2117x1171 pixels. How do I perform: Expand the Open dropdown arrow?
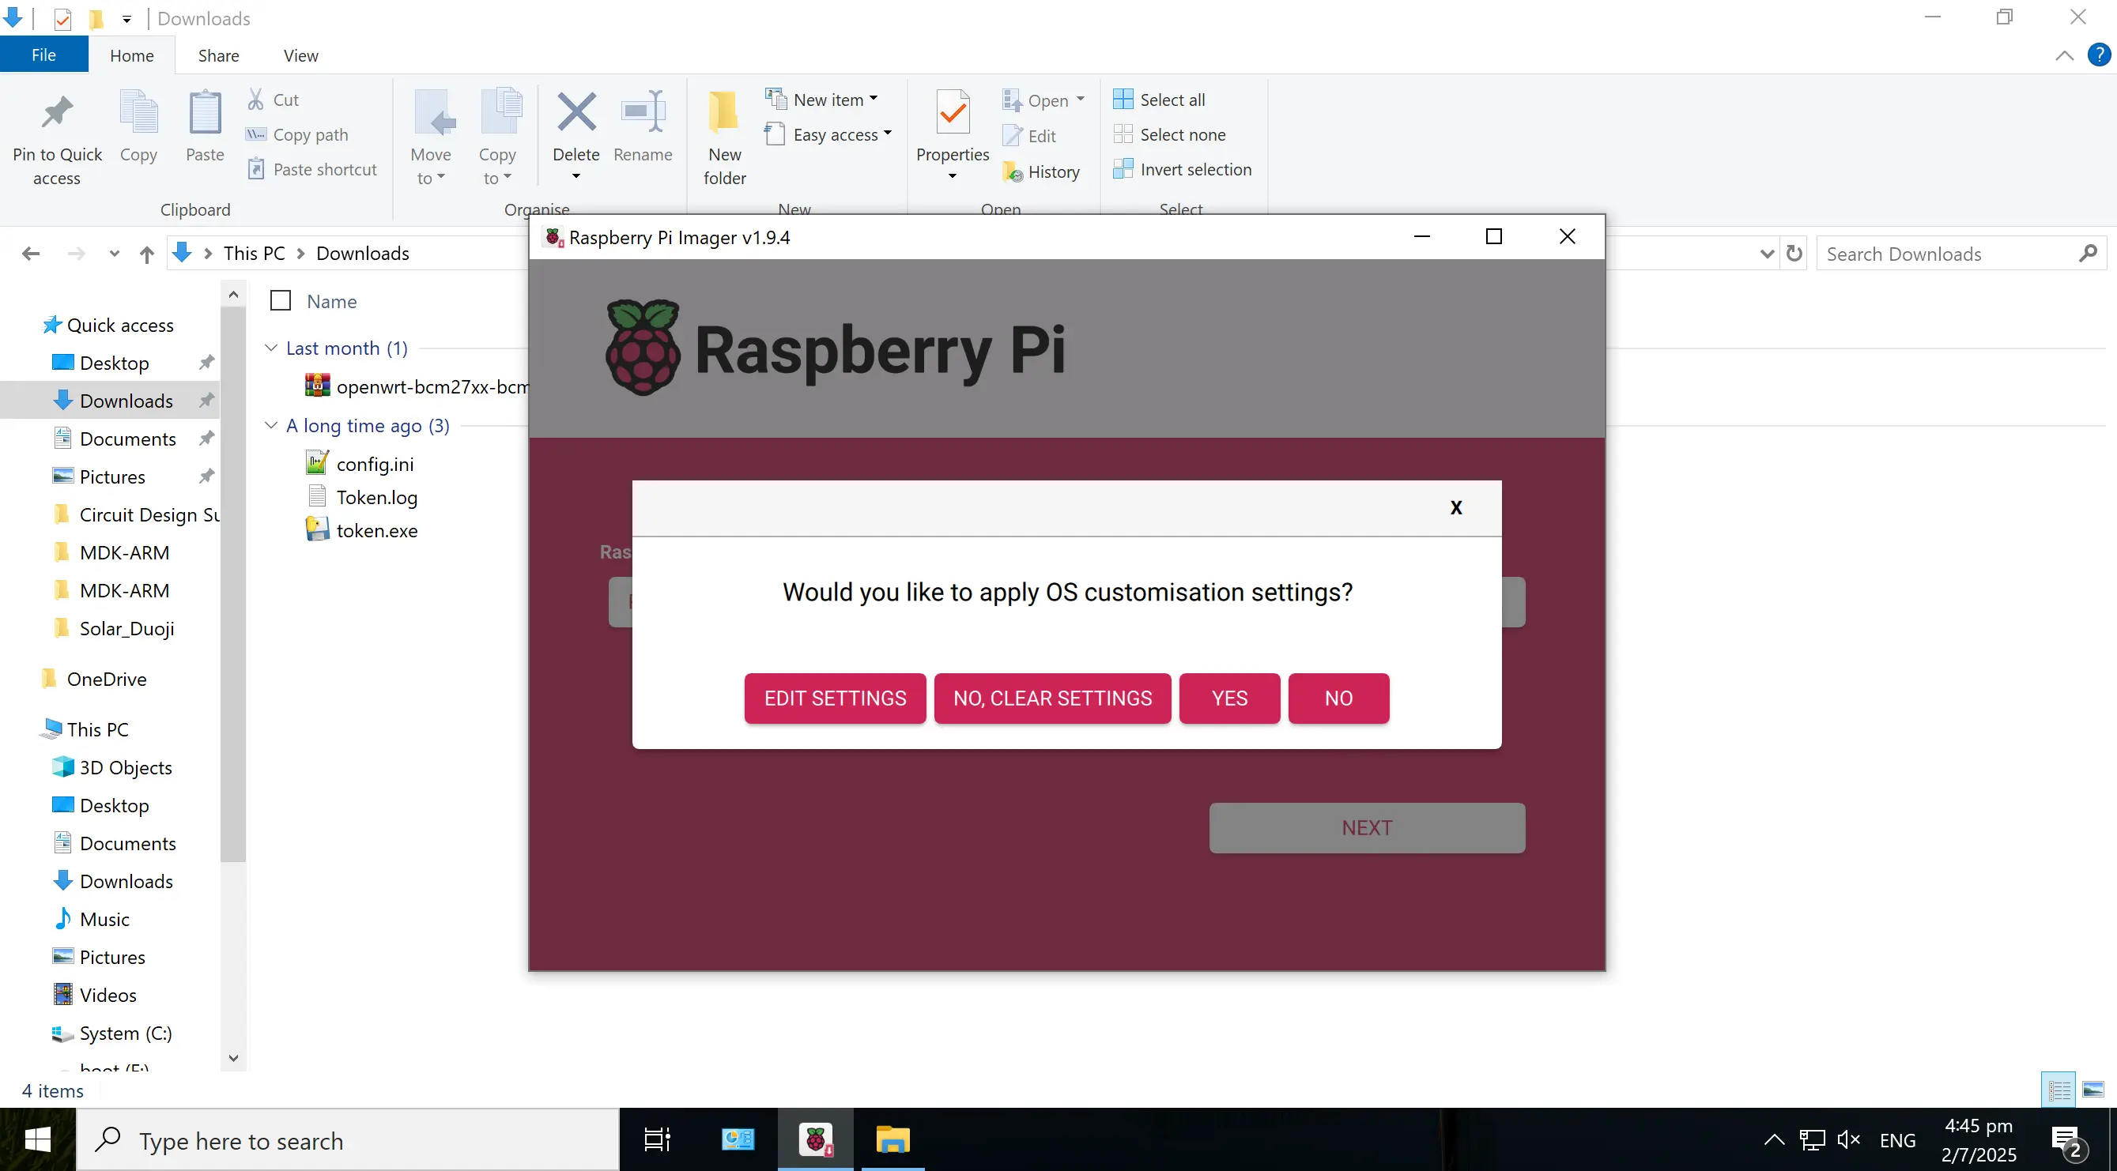click(x=1081, y=100)
